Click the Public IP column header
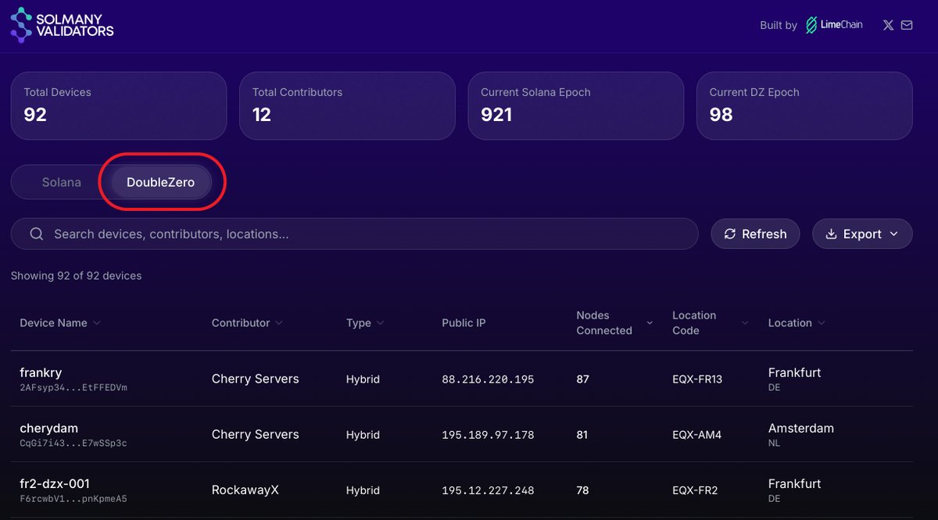938x520 pixels. click(x=464, y=322)
